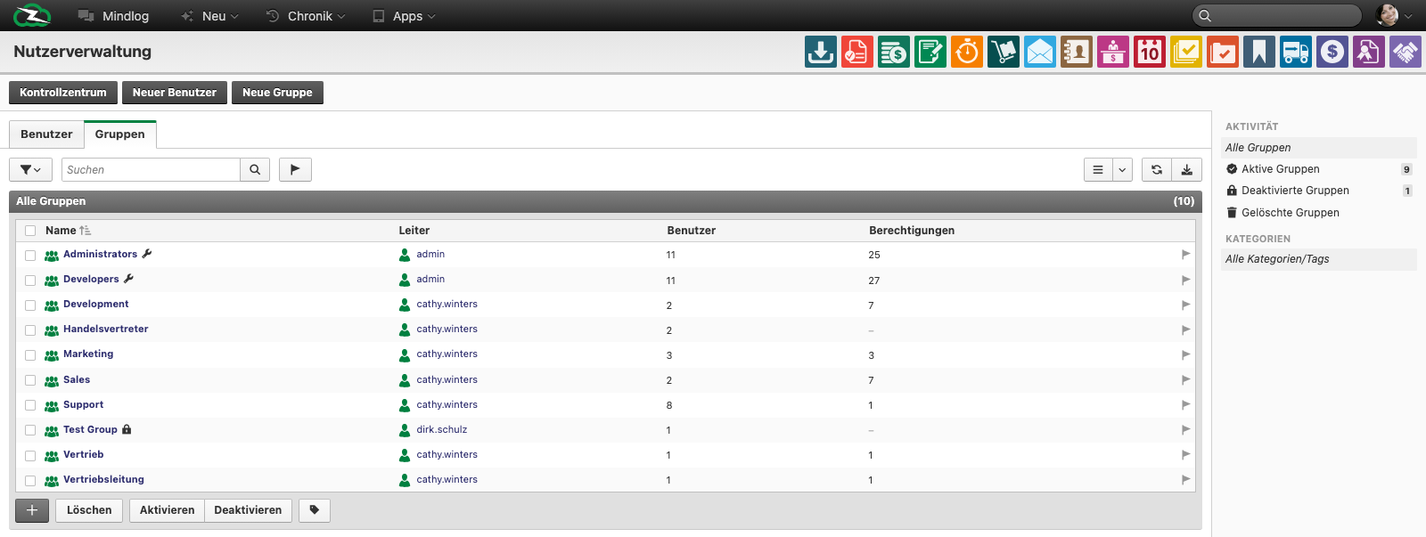The image size is (1426, 537).
Task: Open the brown address book app icon
Action: 1076,52
